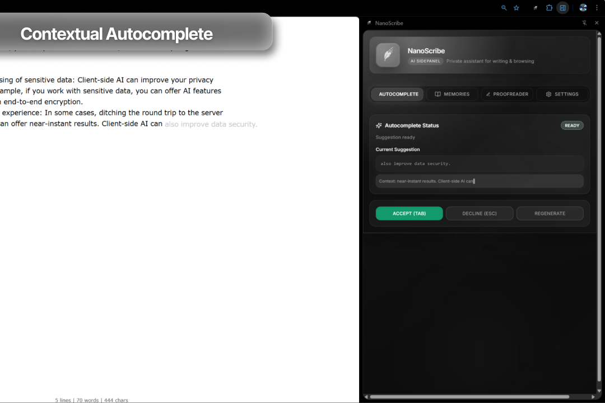Click the small feather icon beside NanoScribe title

coord(369,23)
